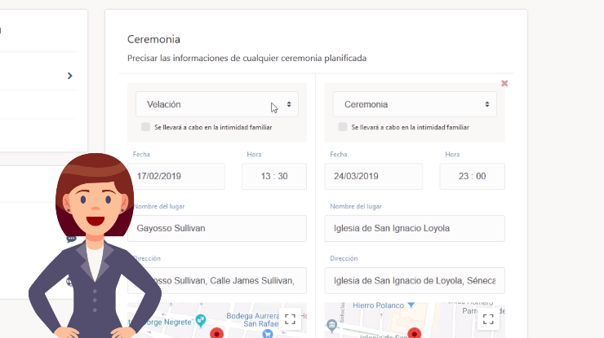Enable family intimacy checkbox under Ceremonia
The height and width of the screenshot is (338, 604).
(x=343, y=127)
